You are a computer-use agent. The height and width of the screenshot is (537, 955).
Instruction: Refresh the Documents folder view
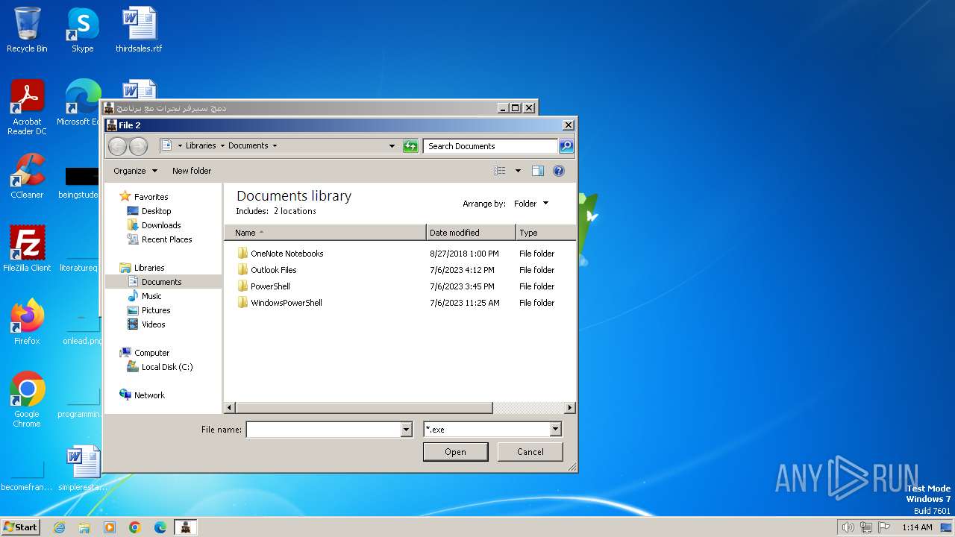tap(410, 146)
